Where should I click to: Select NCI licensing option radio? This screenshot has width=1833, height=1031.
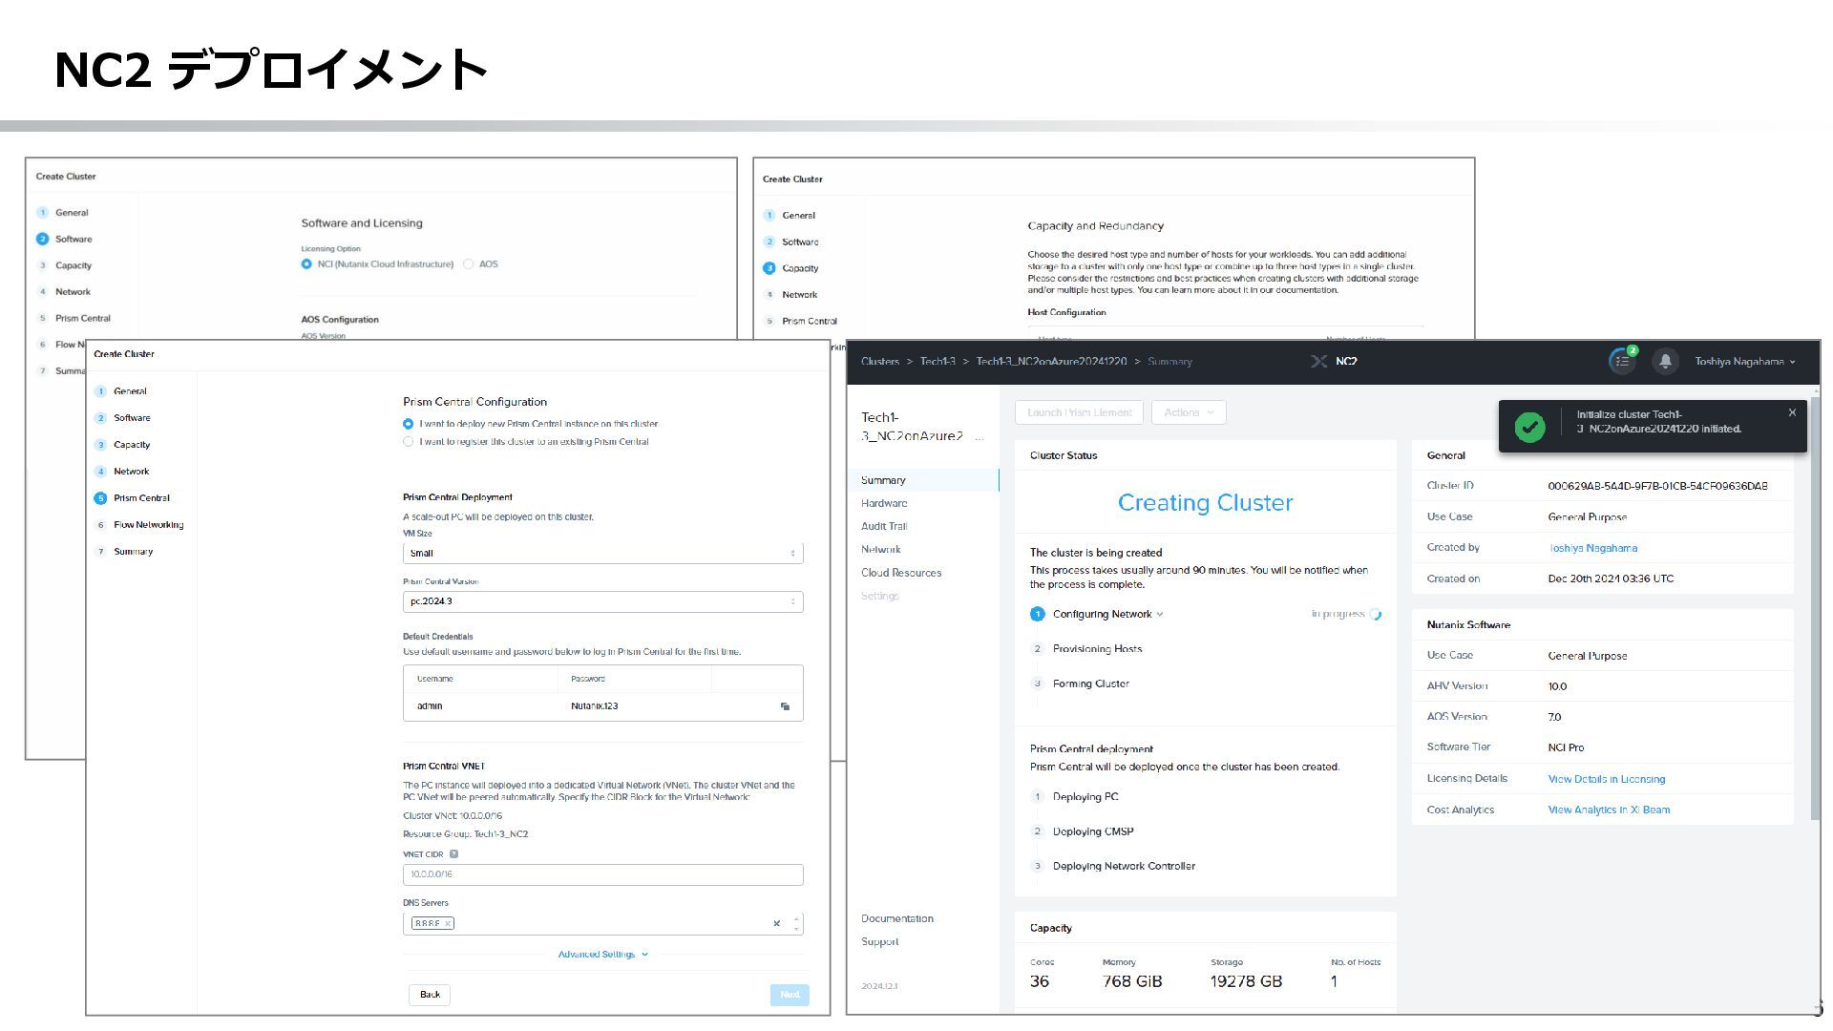click(x=306, y=264)
